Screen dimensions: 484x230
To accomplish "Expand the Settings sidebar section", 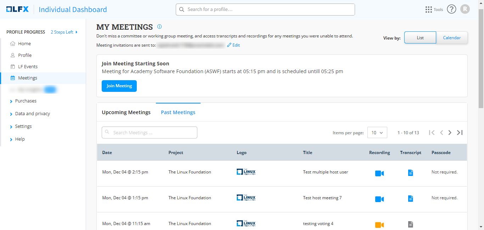I will [x=23, y=126].
